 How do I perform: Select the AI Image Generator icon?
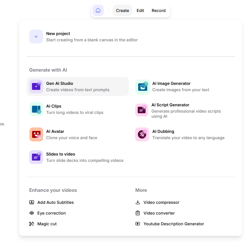[142, 86]
